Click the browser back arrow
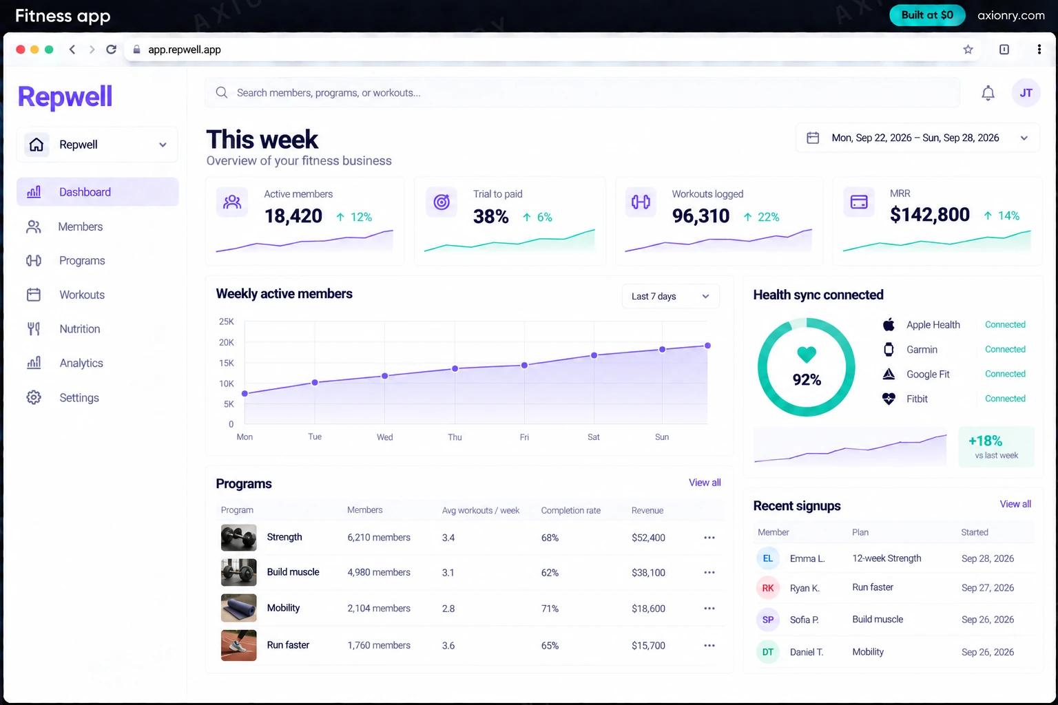The image size is (1058, 705). (x=72, y=50)
